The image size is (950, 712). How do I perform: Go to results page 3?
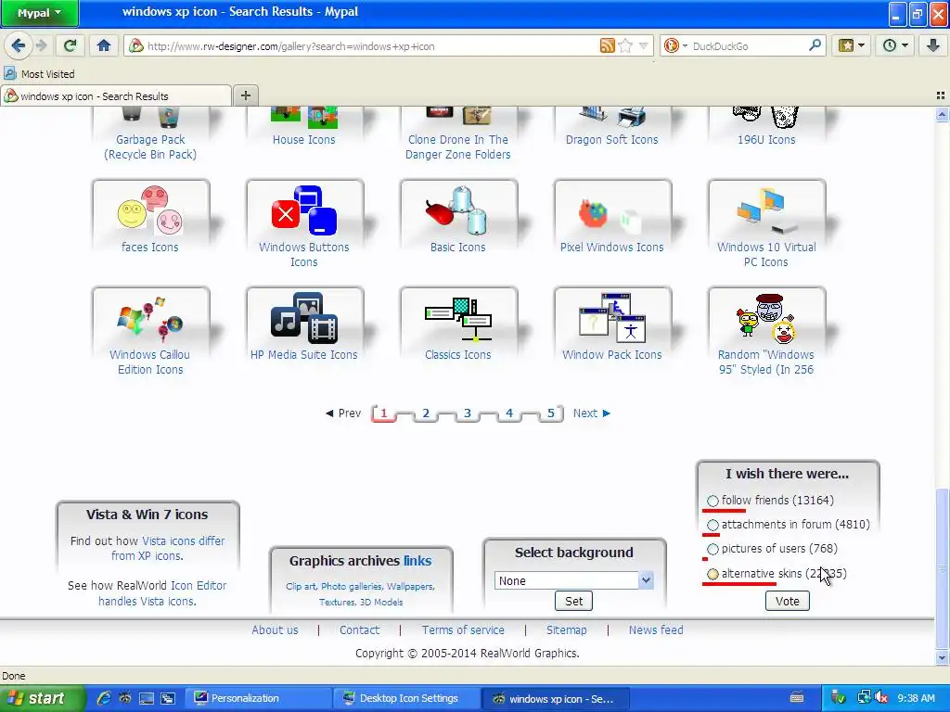tap(468, 413)
